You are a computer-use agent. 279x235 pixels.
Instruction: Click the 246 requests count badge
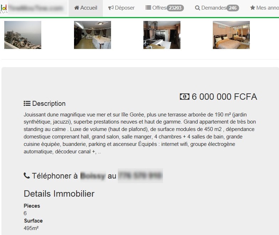pyautogui.click(x=233, y=8)
